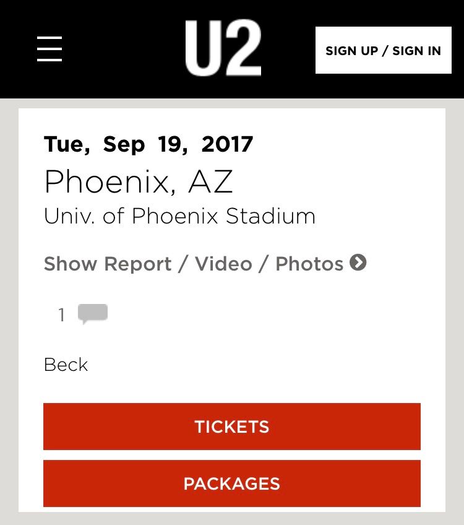Open comments via the speech bubble icon

(x=93, y=314)
